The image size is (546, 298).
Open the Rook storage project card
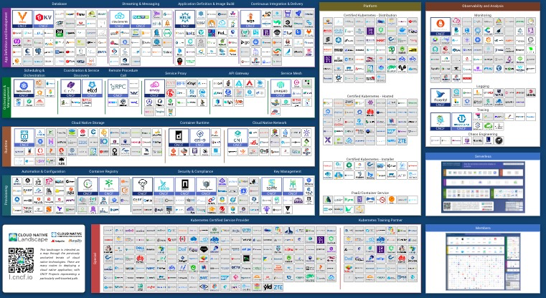click(x=24, y=138)
